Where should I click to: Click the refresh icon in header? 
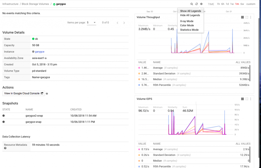click(197, 4)
